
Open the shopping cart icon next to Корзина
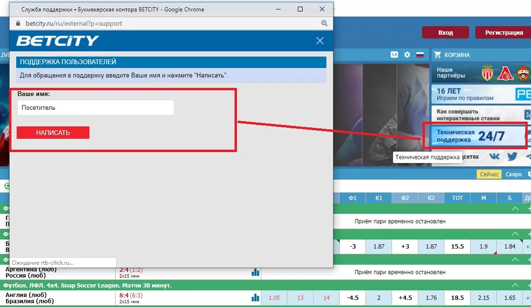click(x=437, y=55)
